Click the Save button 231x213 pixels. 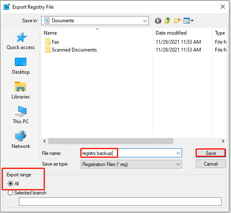(211, 153)
